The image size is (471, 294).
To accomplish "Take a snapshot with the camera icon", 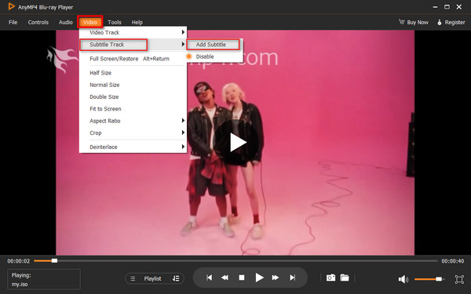I will 330,278.
